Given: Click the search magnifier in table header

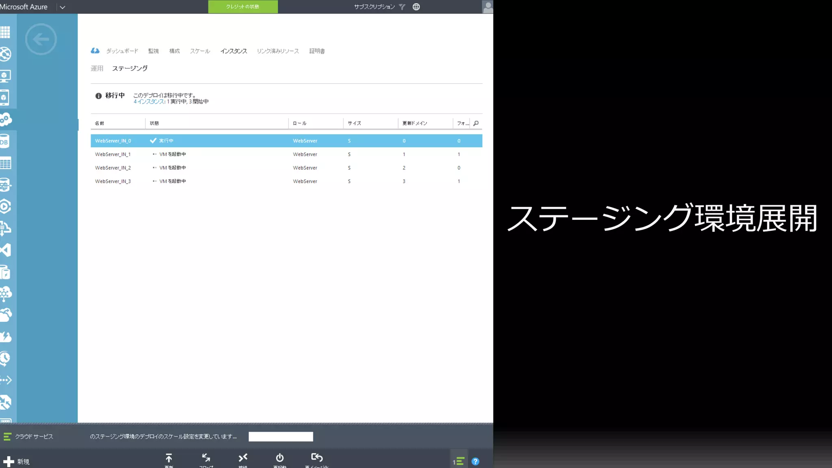Looking at the screenshot, I should pyautogui.click(x=476, y=123).
